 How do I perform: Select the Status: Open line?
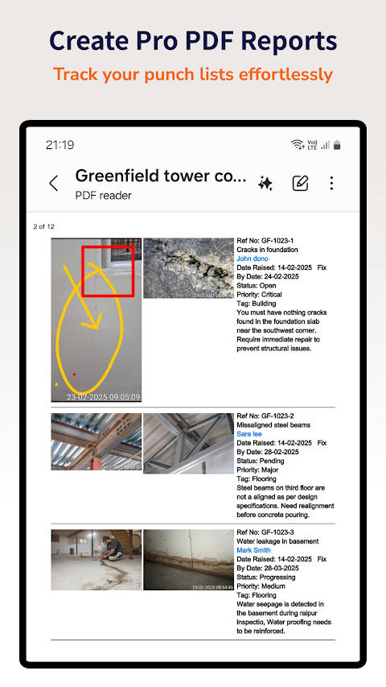(x=257, y=285)
